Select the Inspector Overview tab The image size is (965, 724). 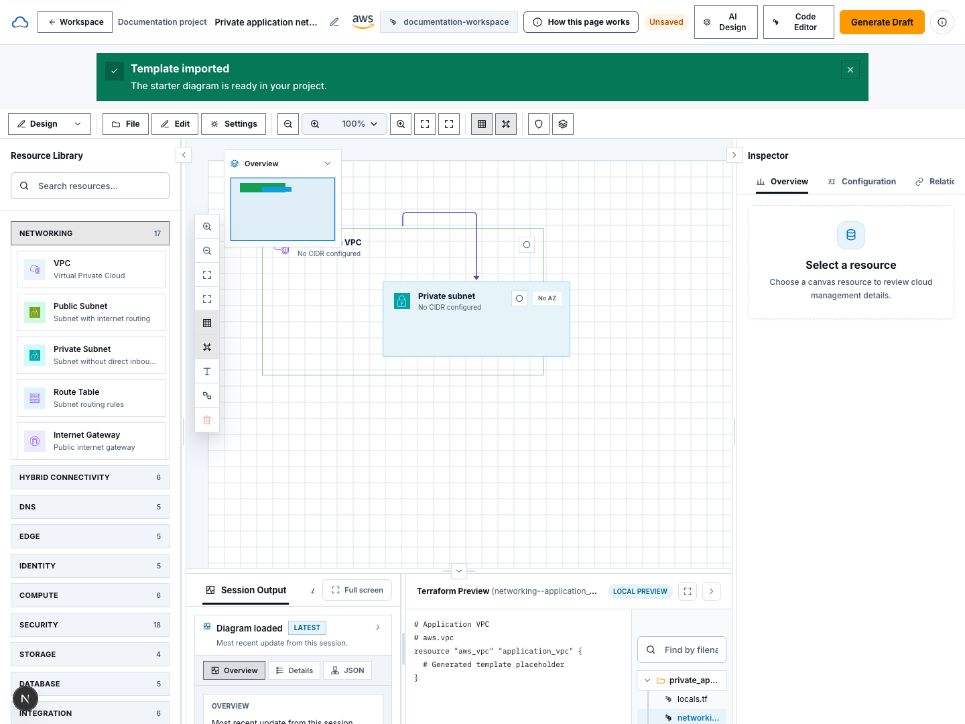782,182
